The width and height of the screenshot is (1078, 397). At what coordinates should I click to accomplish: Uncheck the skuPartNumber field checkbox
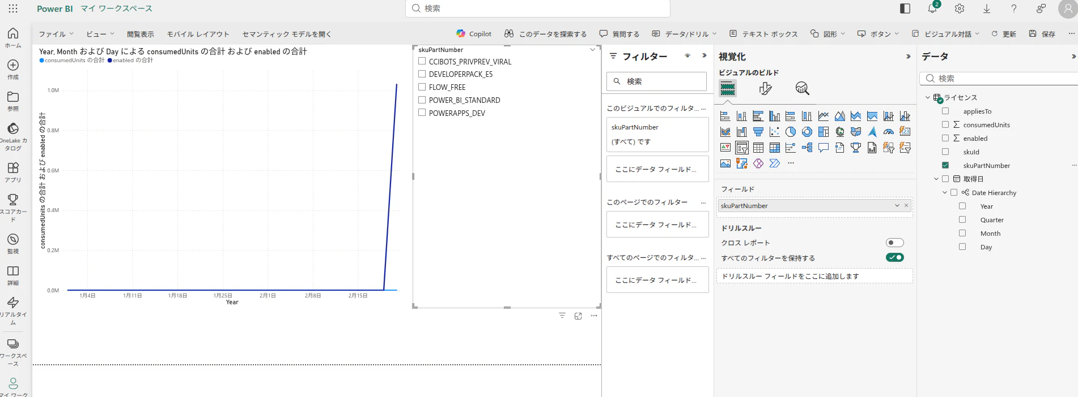point(945,165)
